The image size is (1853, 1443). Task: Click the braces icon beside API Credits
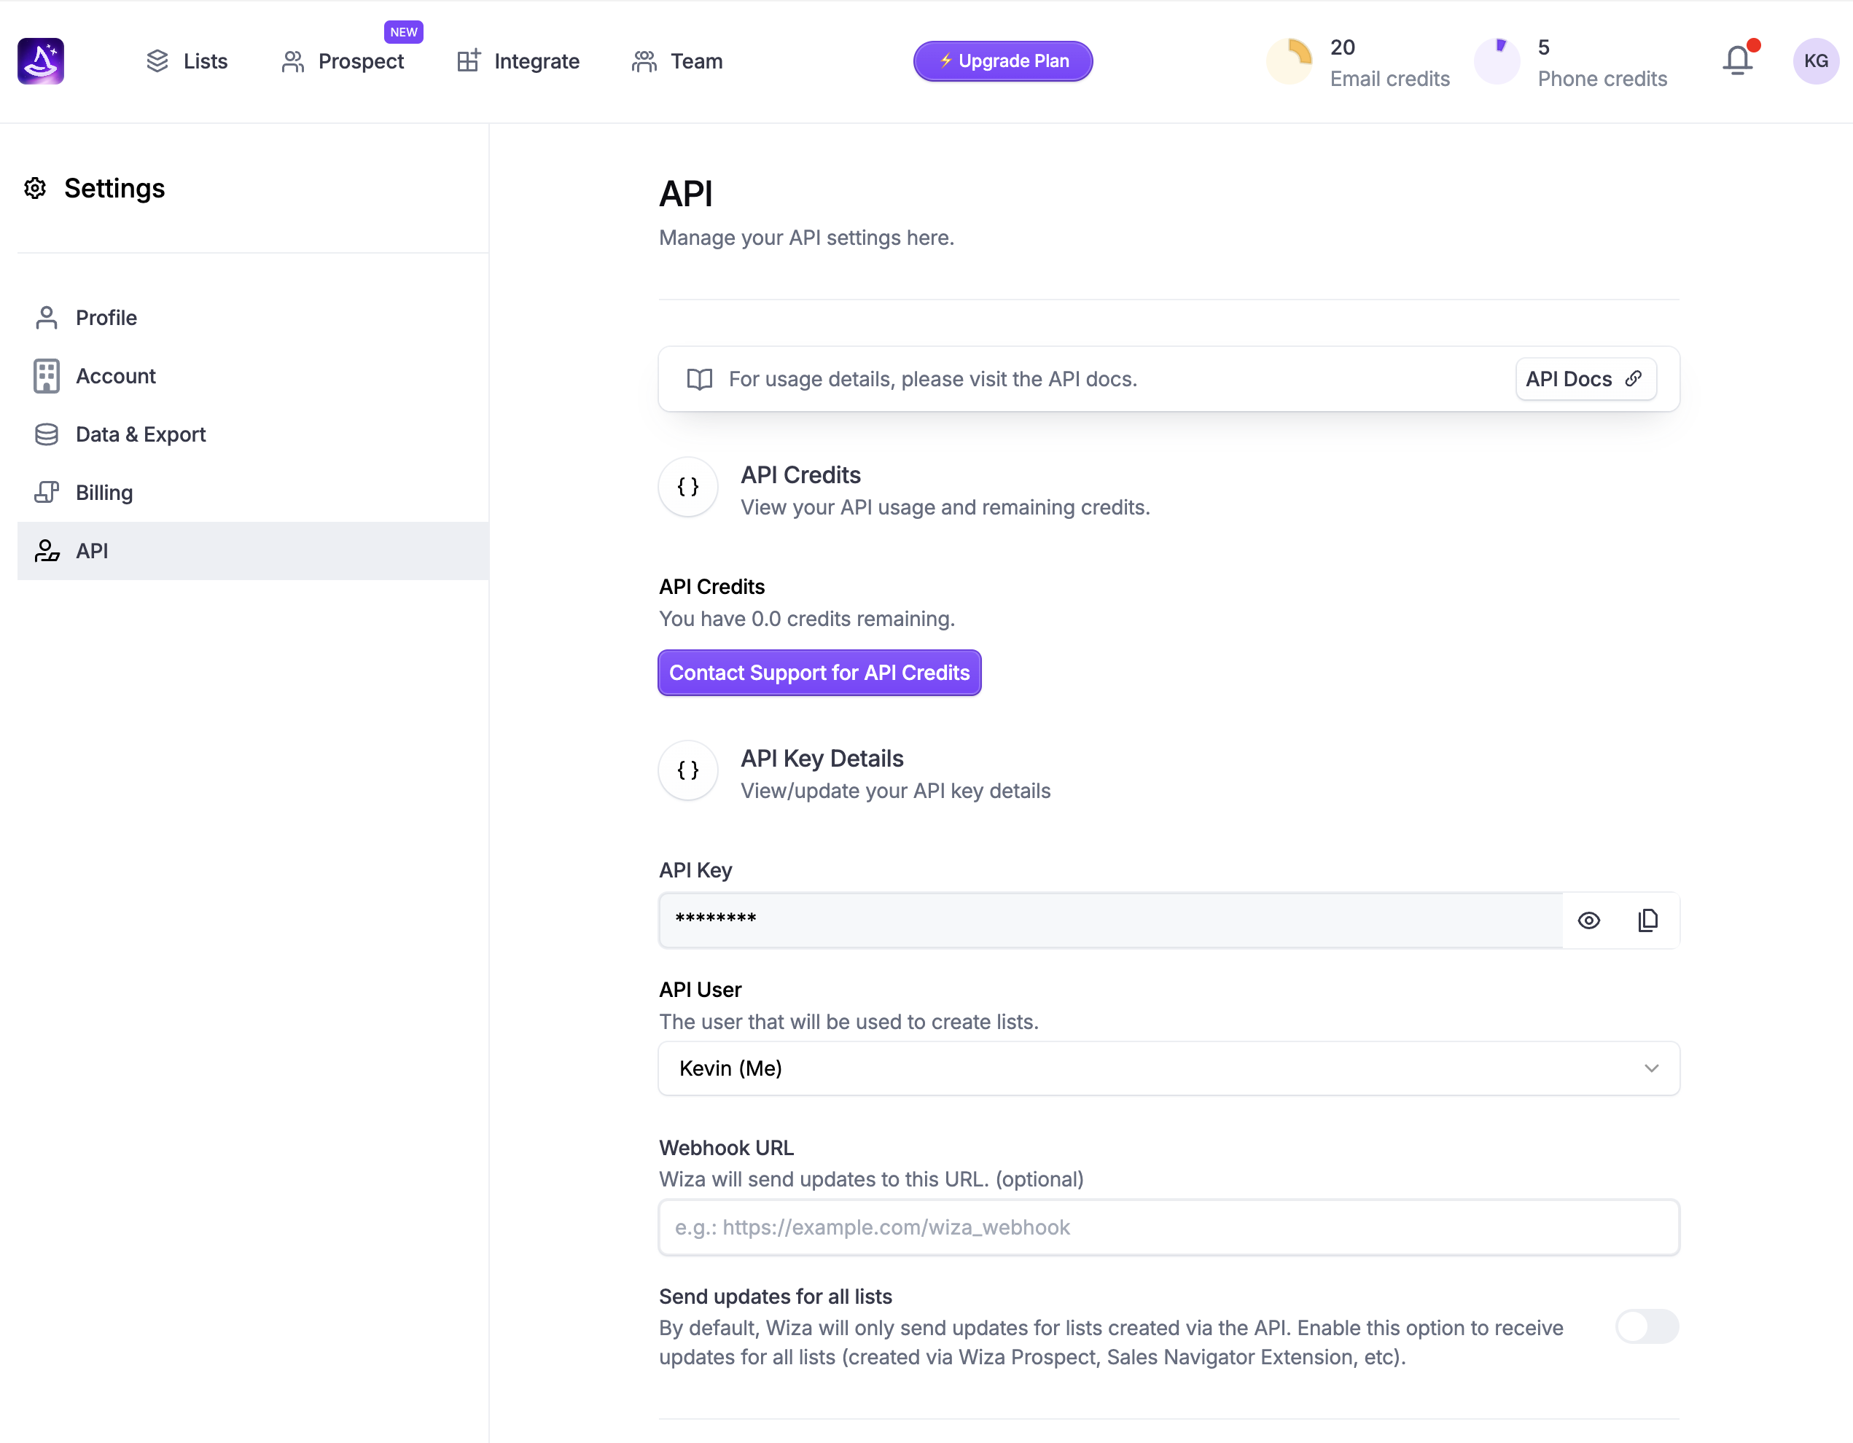[688, 487]
